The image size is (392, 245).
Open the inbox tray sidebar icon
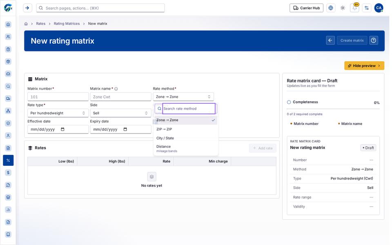[8, 74]
